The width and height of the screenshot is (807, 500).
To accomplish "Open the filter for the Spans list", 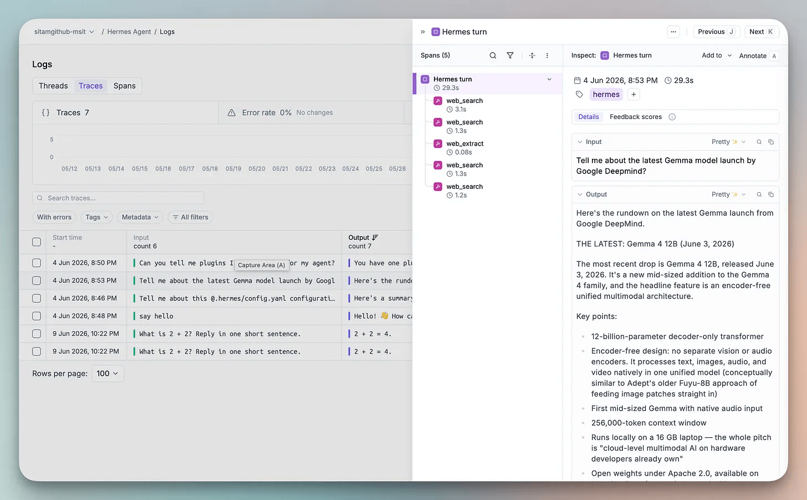I will (510, 55).
